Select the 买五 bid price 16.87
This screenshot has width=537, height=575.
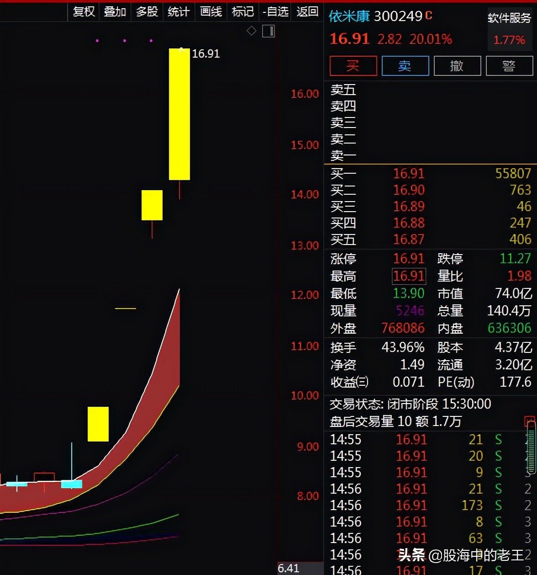[409, 240]
